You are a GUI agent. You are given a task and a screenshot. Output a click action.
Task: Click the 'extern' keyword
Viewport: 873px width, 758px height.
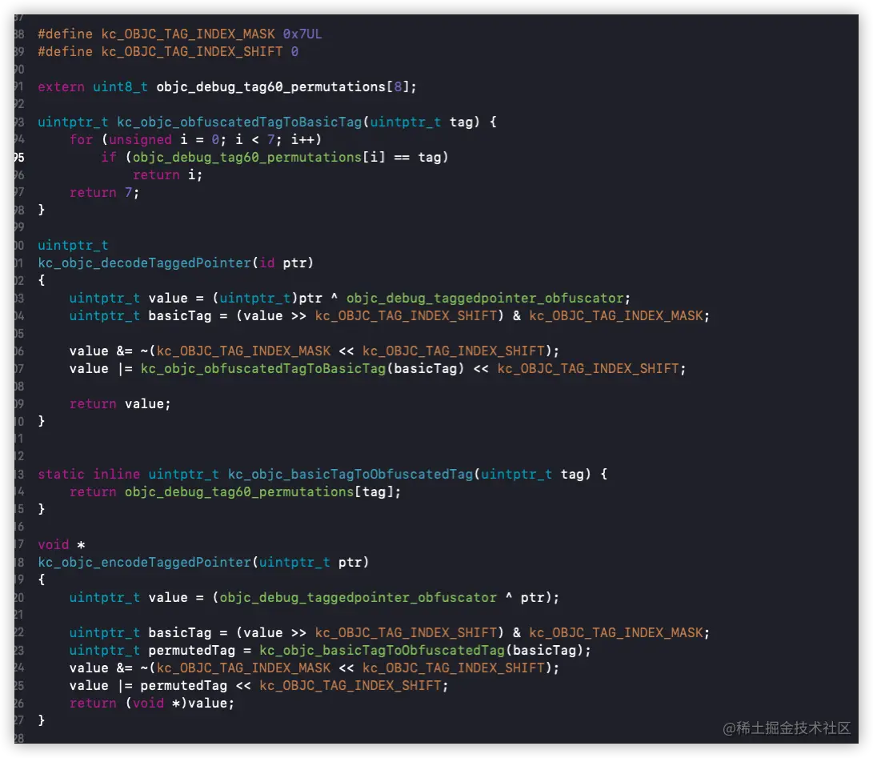(x=62, y=87)
